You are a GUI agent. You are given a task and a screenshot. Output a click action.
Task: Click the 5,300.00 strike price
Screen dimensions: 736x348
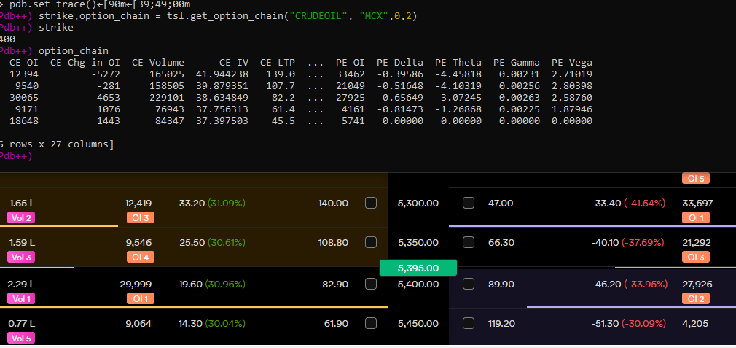418,203
